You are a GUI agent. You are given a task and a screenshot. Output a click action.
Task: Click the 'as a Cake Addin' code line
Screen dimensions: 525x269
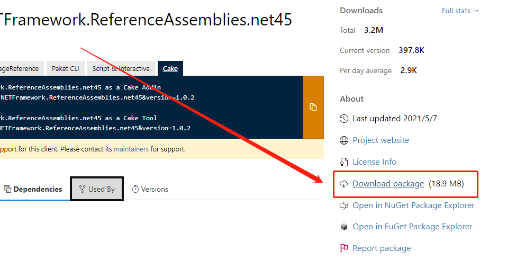pos(80,87)
